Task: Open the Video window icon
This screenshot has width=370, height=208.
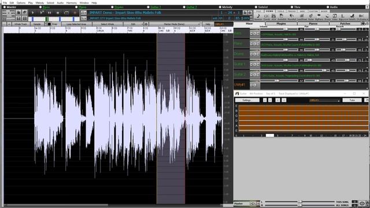Action: [335, 17]
